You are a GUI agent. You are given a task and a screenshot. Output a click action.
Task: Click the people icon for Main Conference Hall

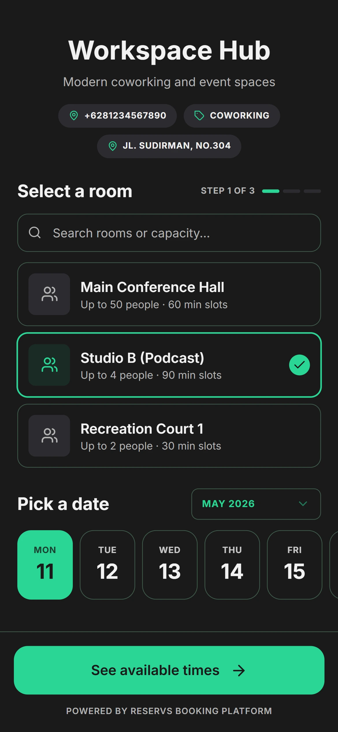[49, 294]
